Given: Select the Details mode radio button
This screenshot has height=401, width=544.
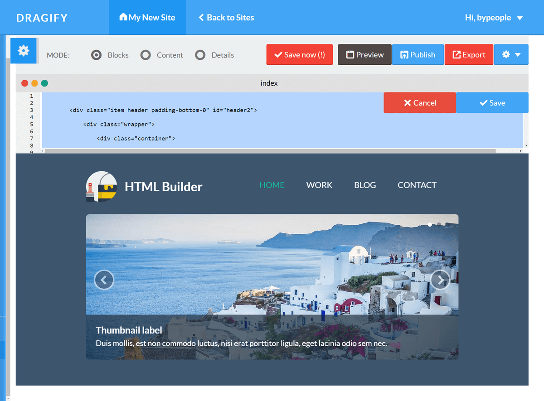Looking at the screenshot, I should point(200,55).
